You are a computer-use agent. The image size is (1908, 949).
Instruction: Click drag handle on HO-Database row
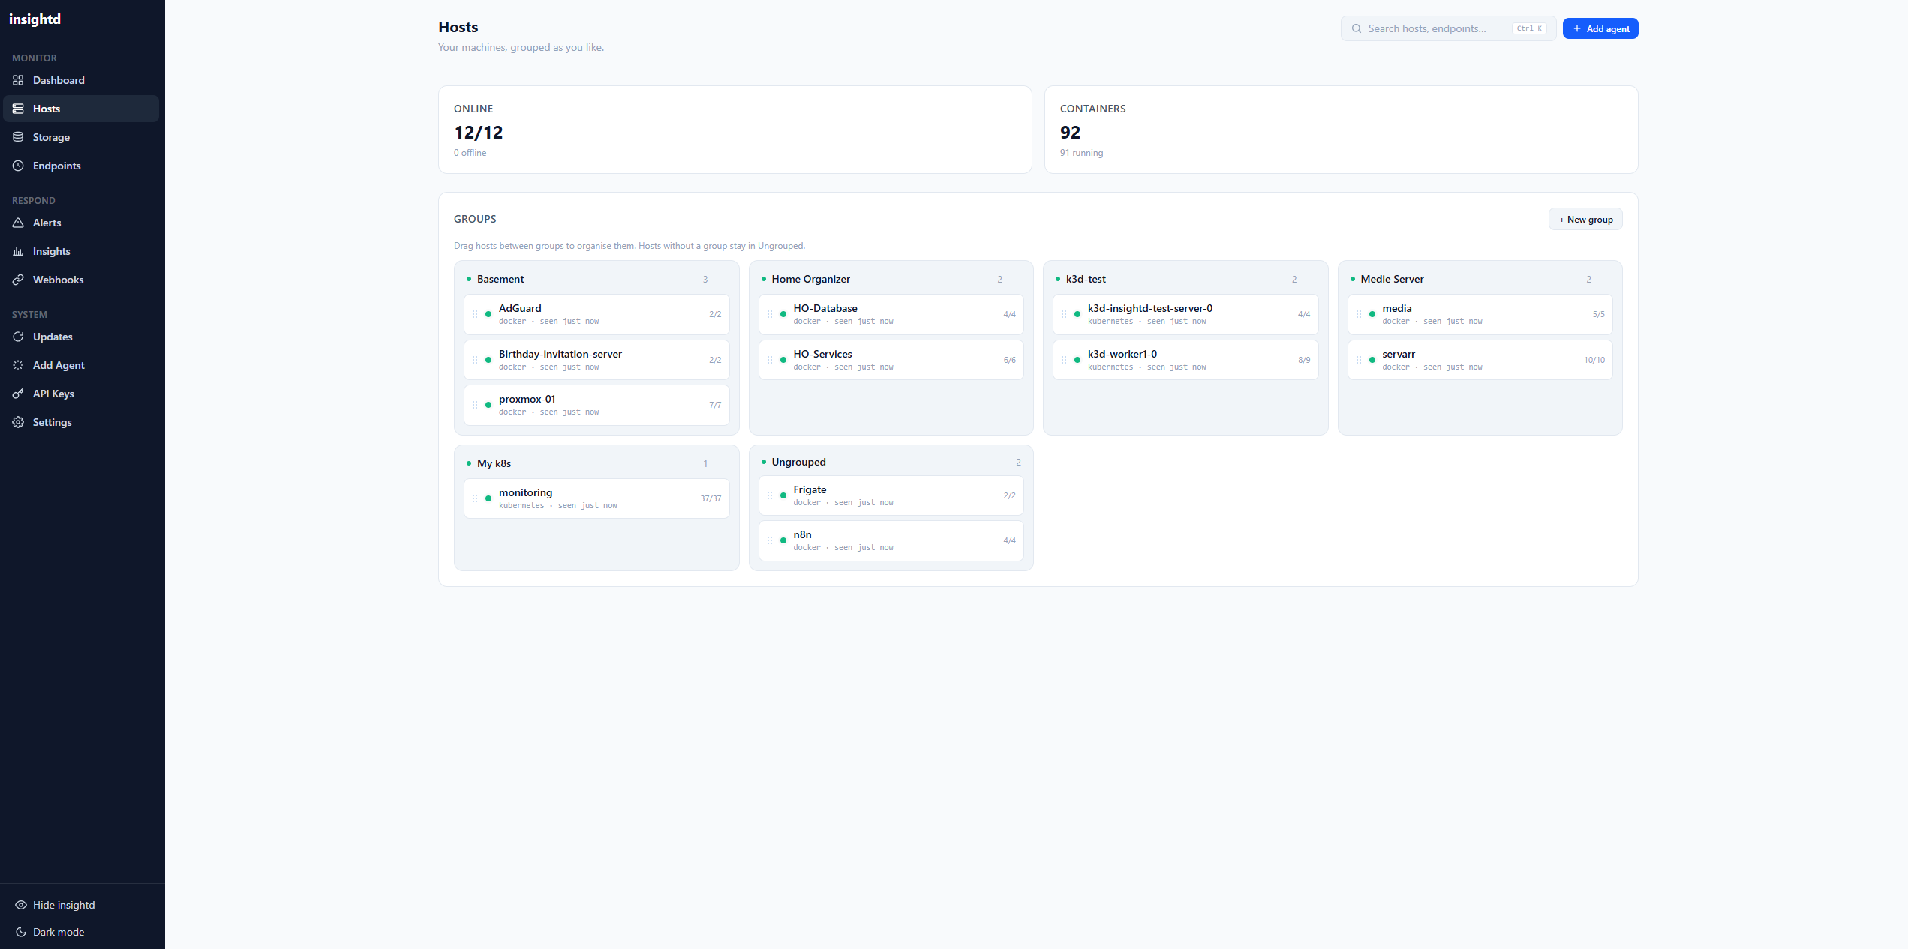[770, 314]
